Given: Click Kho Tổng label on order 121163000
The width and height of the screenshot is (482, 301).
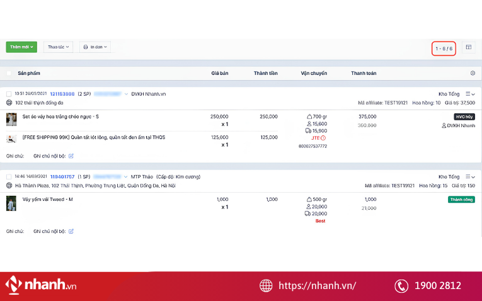Looking at the screenshot, I should pyautogui.click(x=449, y=94).
